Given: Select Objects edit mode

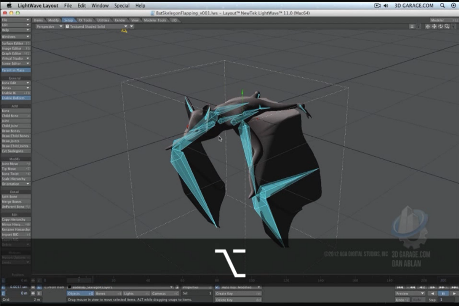Looking at the screenshot, I should pos(80,294).
